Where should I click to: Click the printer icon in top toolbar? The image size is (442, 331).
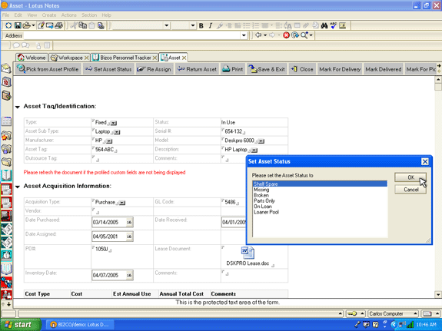tap(58, 25)
